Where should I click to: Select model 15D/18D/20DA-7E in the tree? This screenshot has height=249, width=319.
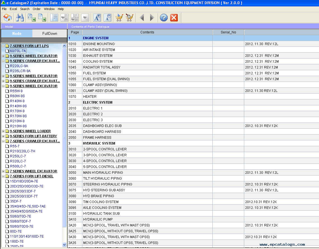(x=24, y=181)
